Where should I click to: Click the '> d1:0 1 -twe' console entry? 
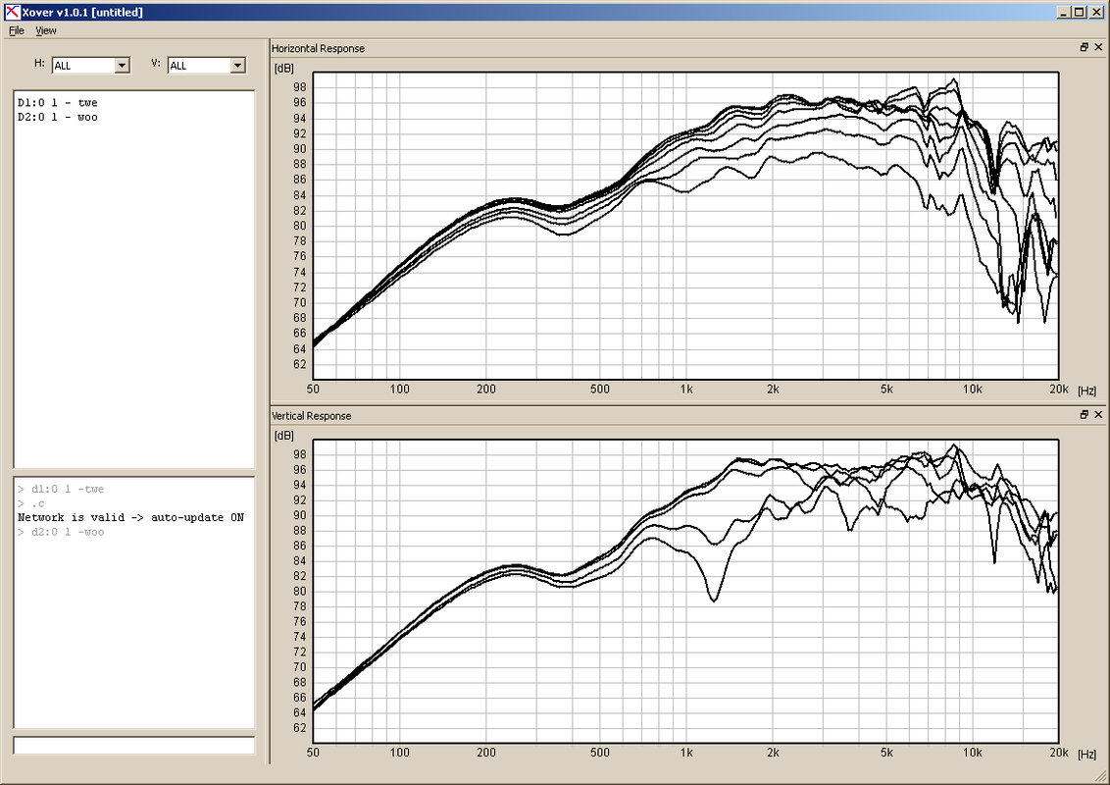point(61,489)
